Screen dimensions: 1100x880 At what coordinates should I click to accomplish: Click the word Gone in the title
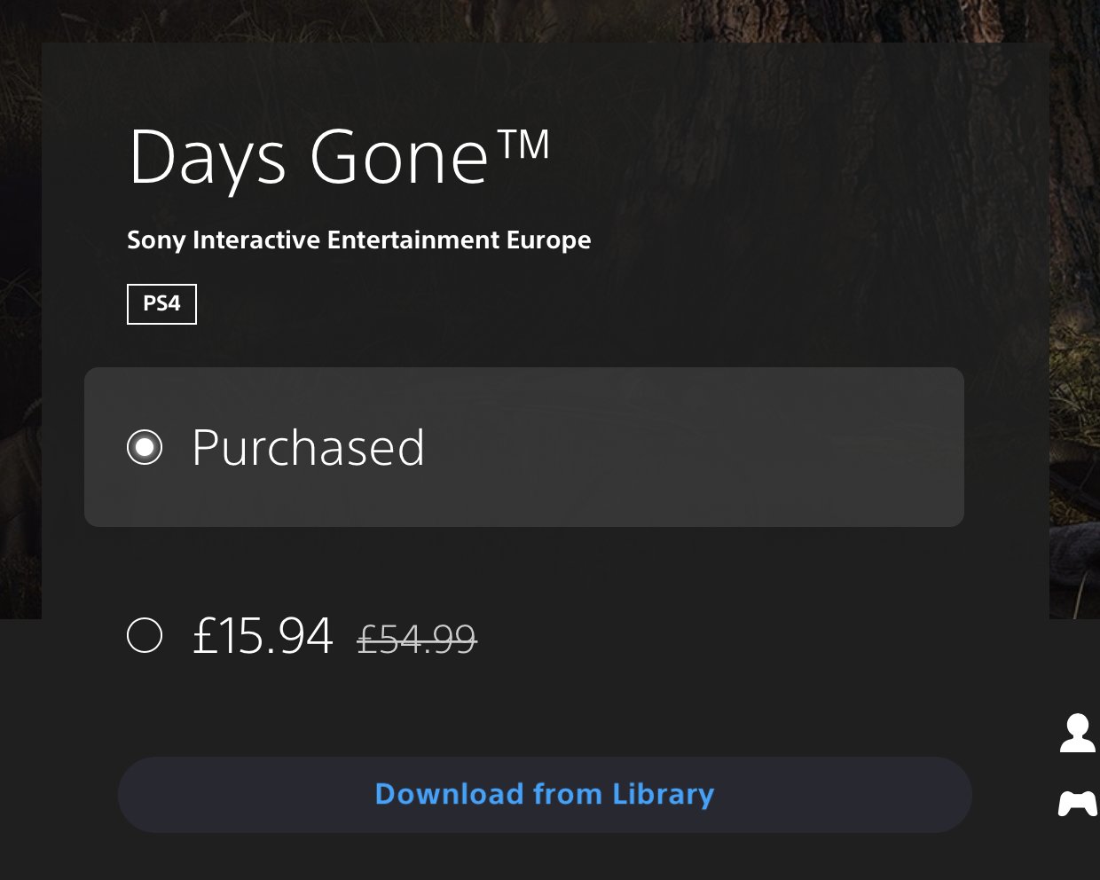[x=399, y=158]
